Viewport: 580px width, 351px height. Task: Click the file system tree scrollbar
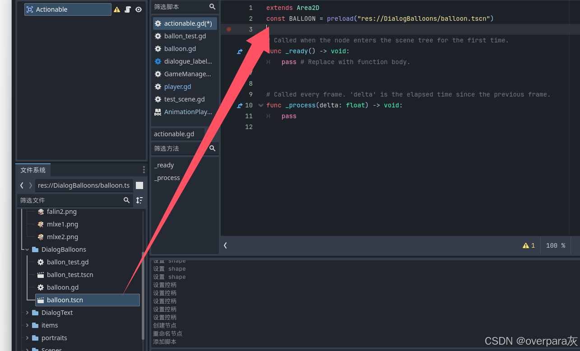pos(144,296)
